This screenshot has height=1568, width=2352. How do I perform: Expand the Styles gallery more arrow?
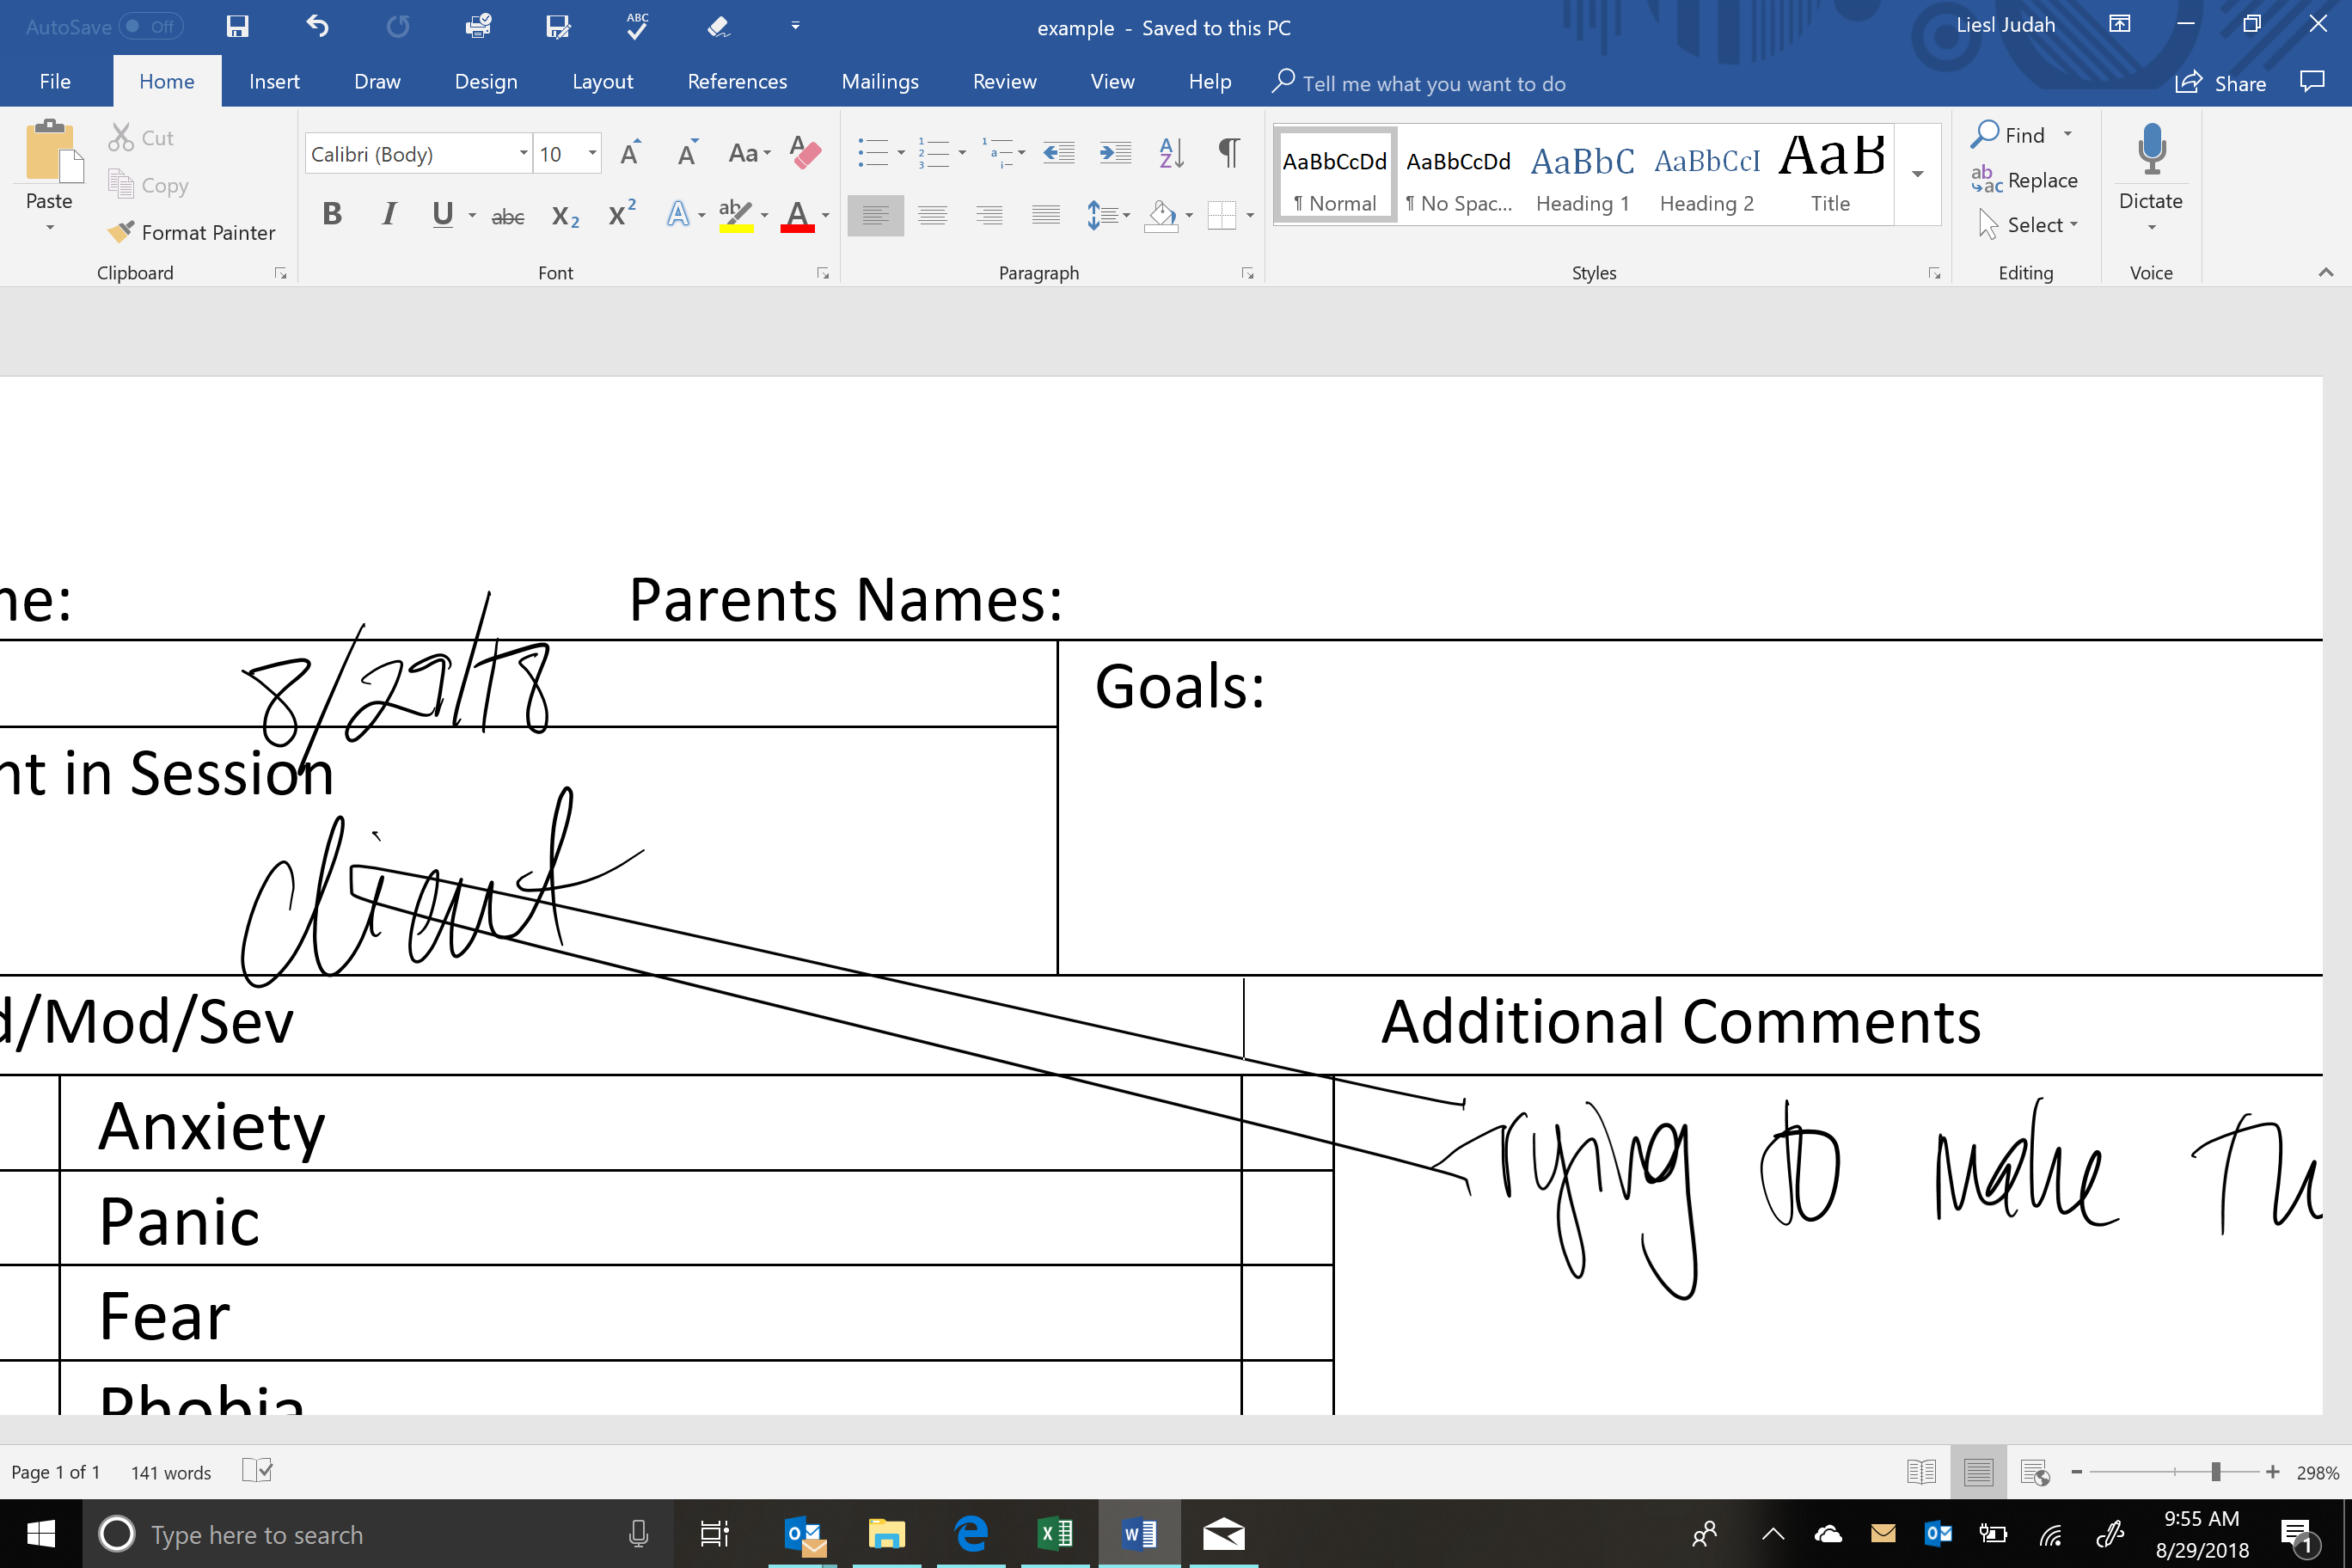[x=1917, y=175]
